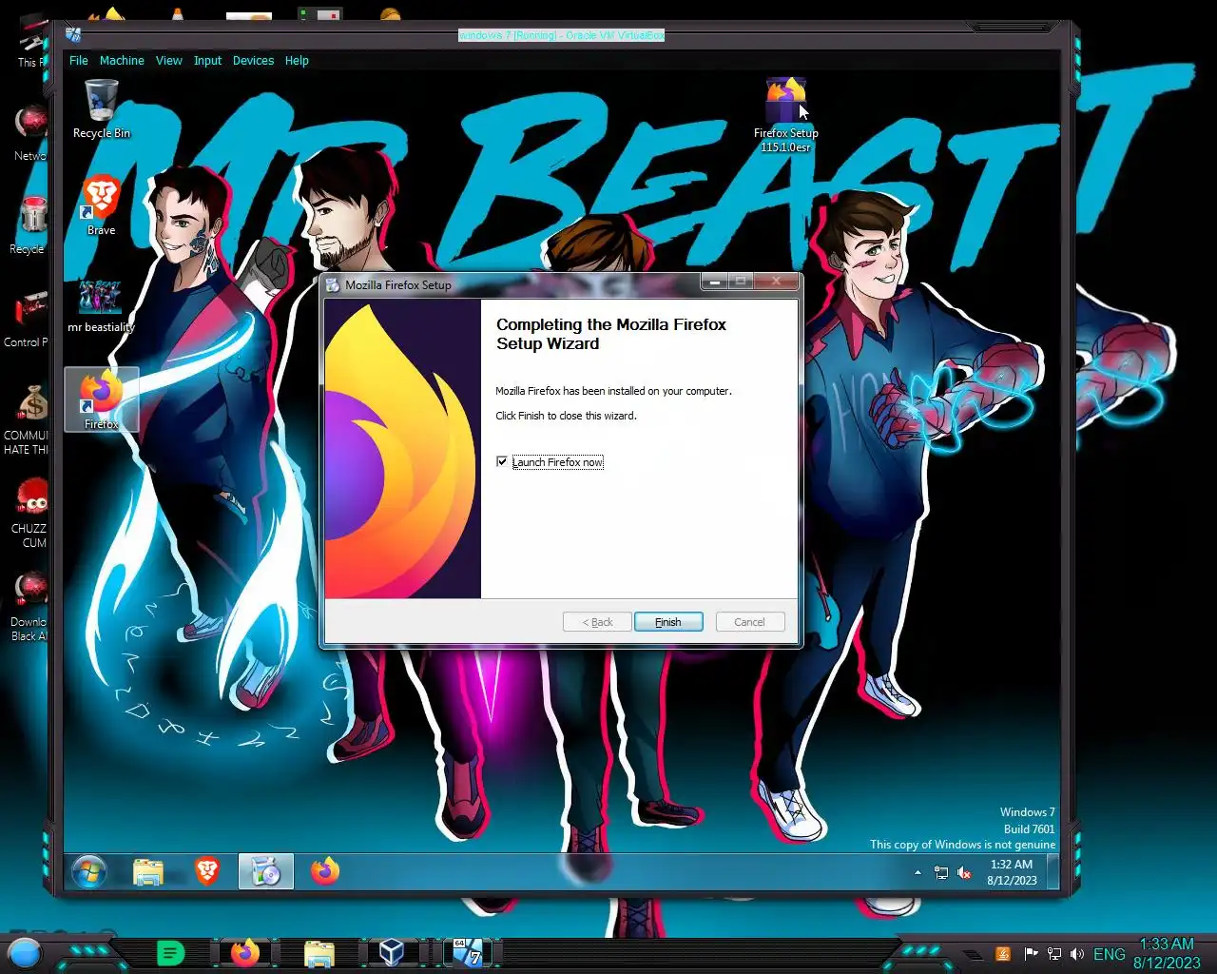Click the orange tray icon on host taskbar
The width and height of the screenshot is (1217, 974).
[1002, 954]
